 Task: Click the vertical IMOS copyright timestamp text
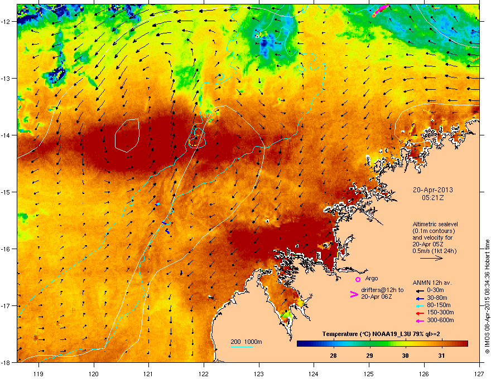pyautogui.click(x=487, y=296)
